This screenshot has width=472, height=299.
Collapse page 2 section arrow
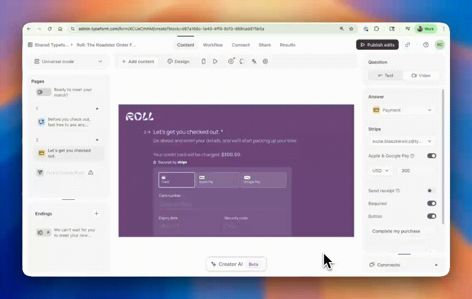pyautogui.click(x=97, y=140)
